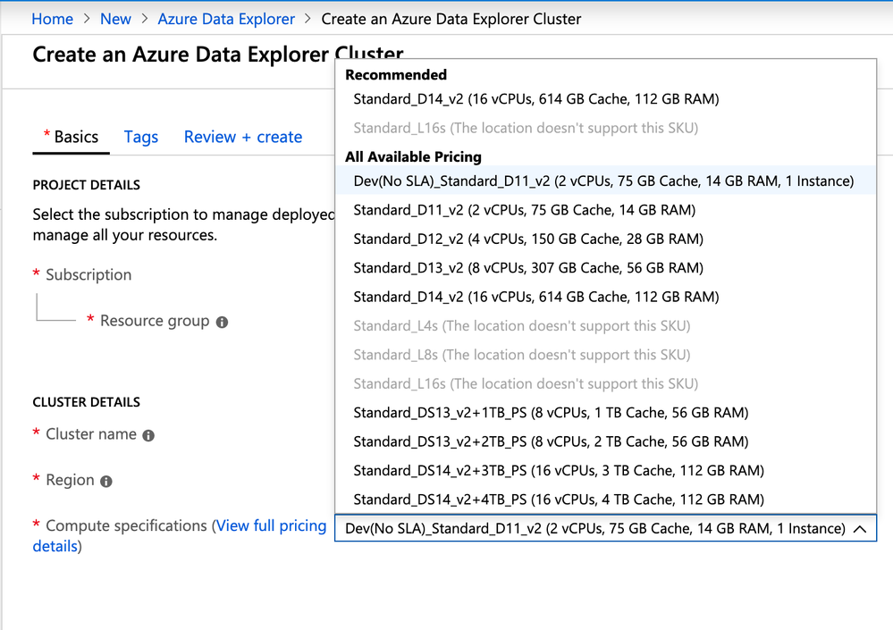The height and width of the screenshot is (630, 893).
Task: Click the Subscription field label
Action: tap(88, 275)
